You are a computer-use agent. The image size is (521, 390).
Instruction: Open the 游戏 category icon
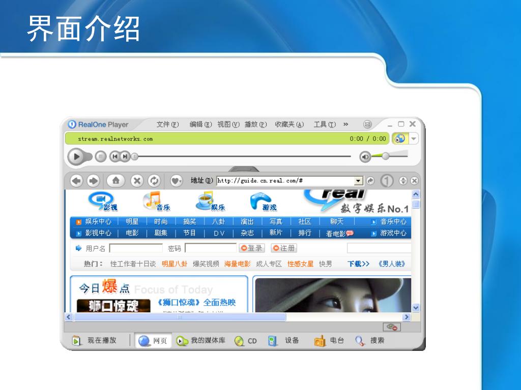[x=263, y=201]
